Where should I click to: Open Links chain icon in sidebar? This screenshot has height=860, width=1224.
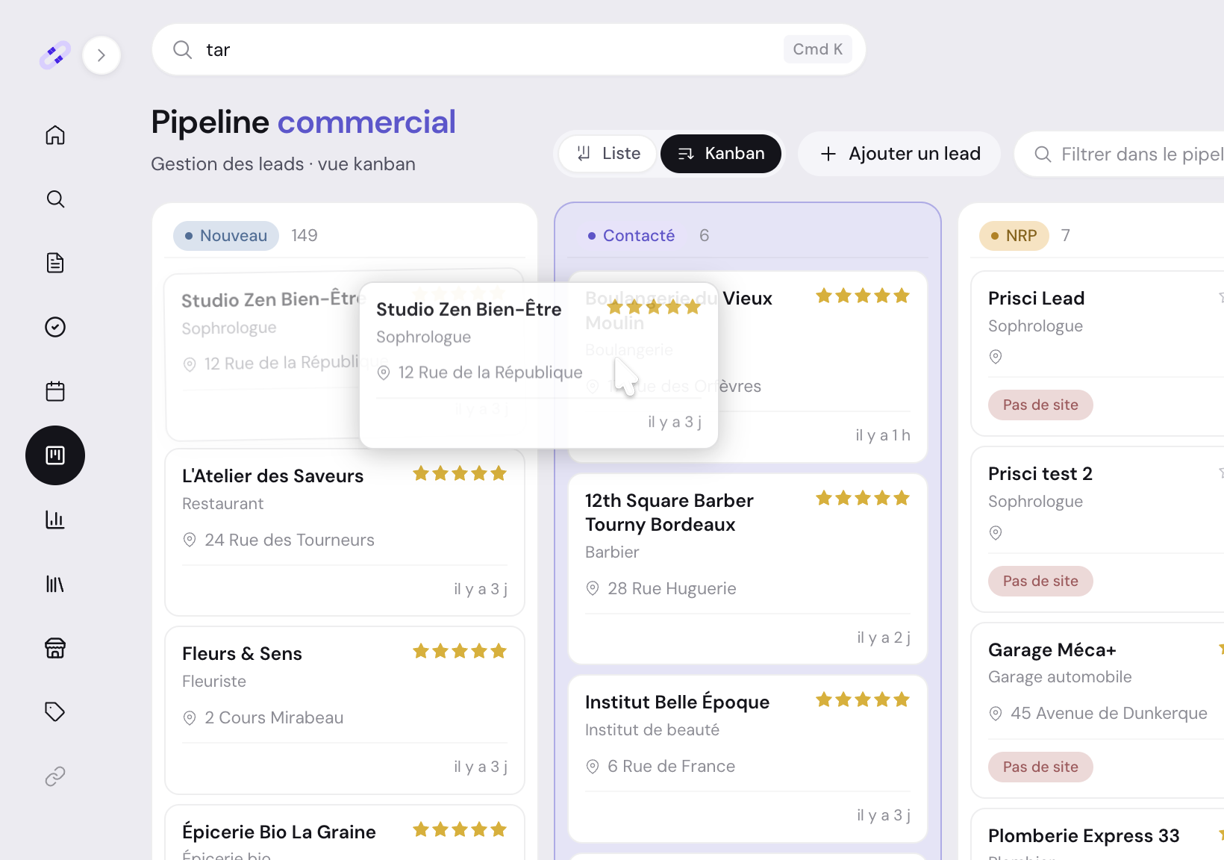pyautogui.click(x=55, y=776)
